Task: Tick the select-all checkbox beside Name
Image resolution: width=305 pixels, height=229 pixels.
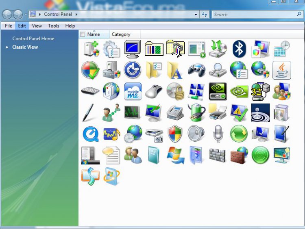Action: [x=83, y=35]
